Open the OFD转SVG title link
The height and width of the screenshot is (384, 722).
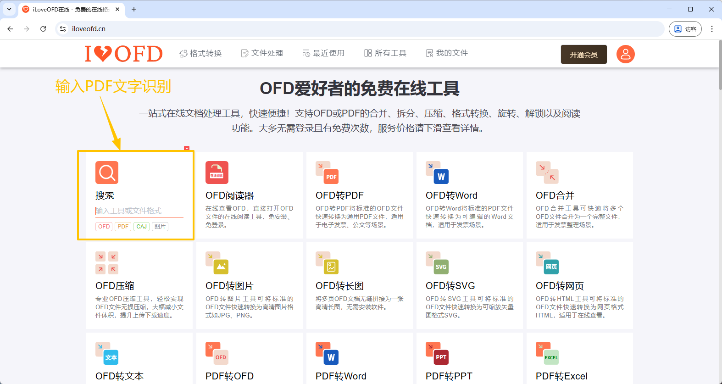(x=450, y=286)
